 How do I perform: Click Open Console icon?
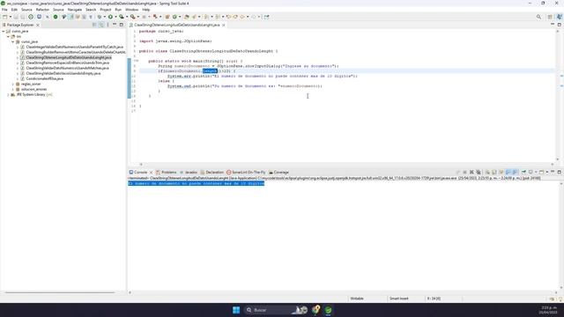(x=541, y=173)
